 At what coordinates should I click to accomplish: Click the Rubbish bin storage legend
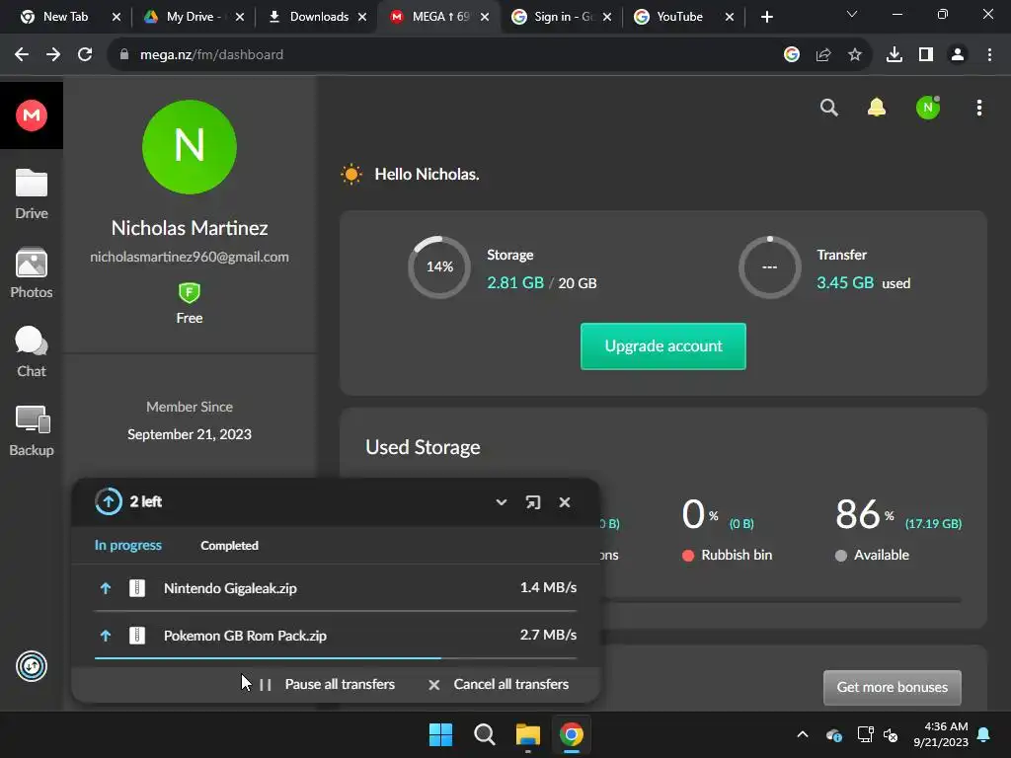click(727, 555)
